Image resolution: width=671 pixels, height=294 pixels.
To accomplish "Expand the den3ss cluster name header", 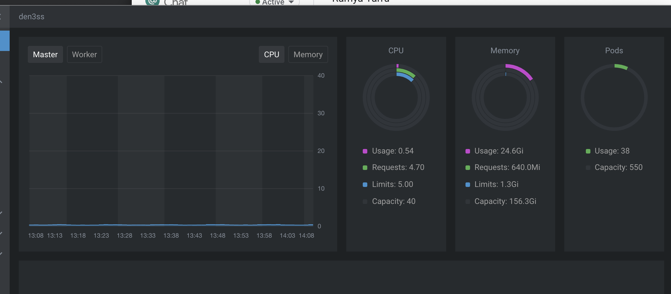I will tap(32, 17).
